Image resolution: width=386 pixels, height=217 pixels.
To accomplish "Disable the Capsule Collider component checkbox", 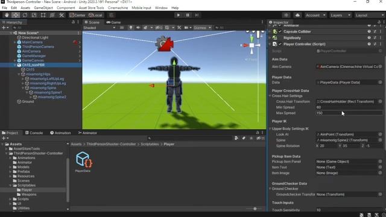I will pyautogui.click(x=280, y=31).
